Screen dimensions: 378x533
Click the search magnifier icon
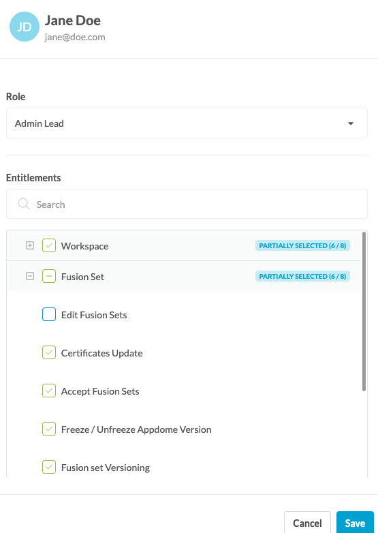(x=23, y=204)
